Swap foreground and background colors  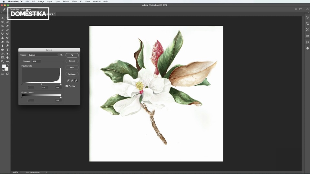click(8, 65)
